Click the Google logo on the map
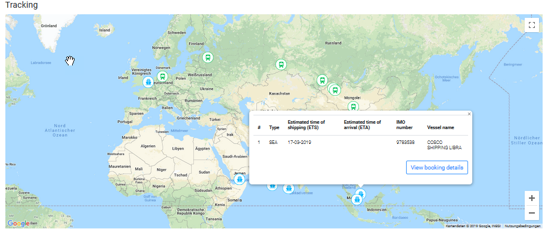The width and height of the screenshot is (545, 229). [x=18, y=224]
